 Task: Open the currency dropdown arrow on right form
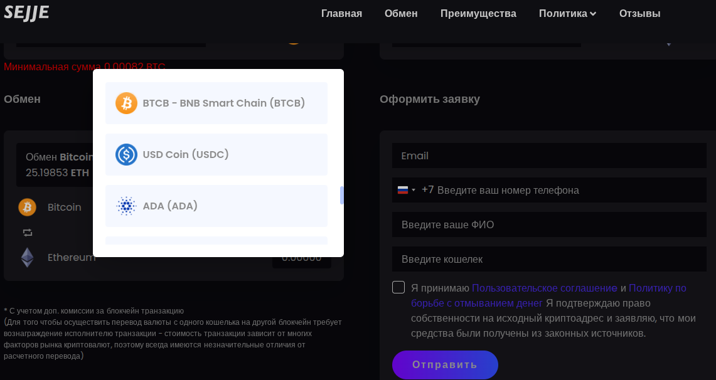[669, 43]
